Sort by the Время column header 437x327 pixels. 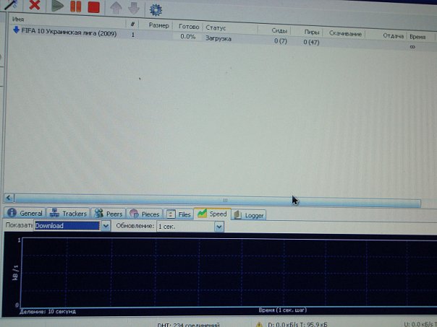[x=417, y=37]
